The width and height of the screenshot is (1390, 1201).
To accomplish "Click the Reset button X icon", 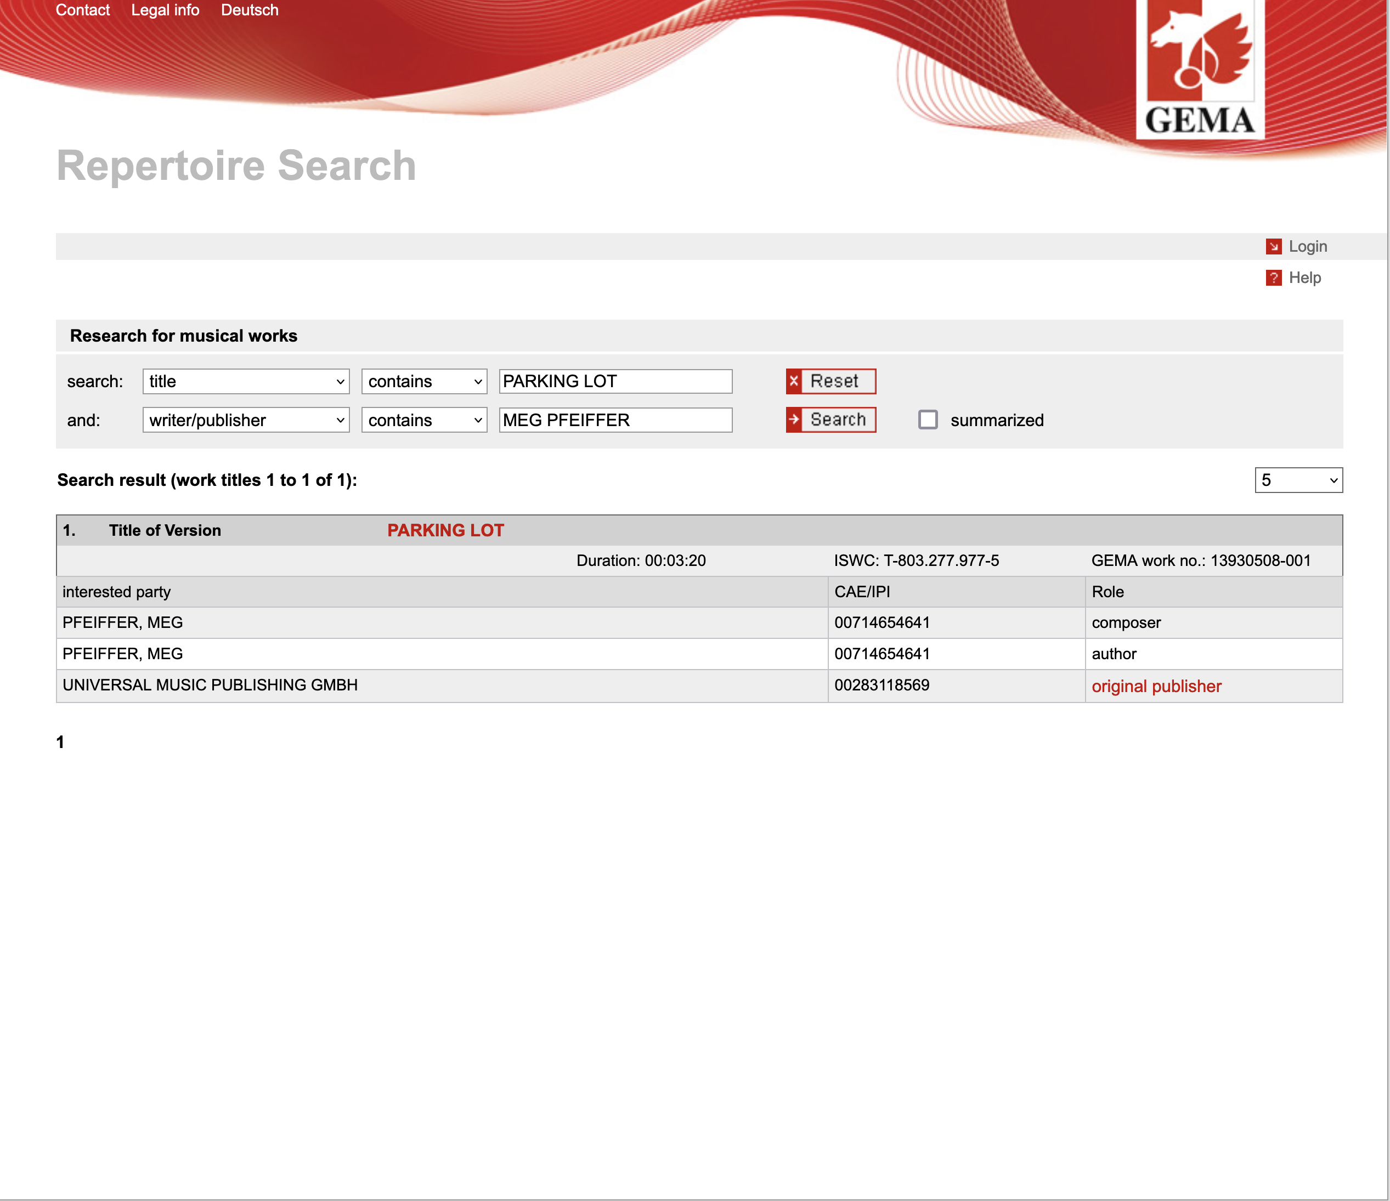I will tap(794, 381).
